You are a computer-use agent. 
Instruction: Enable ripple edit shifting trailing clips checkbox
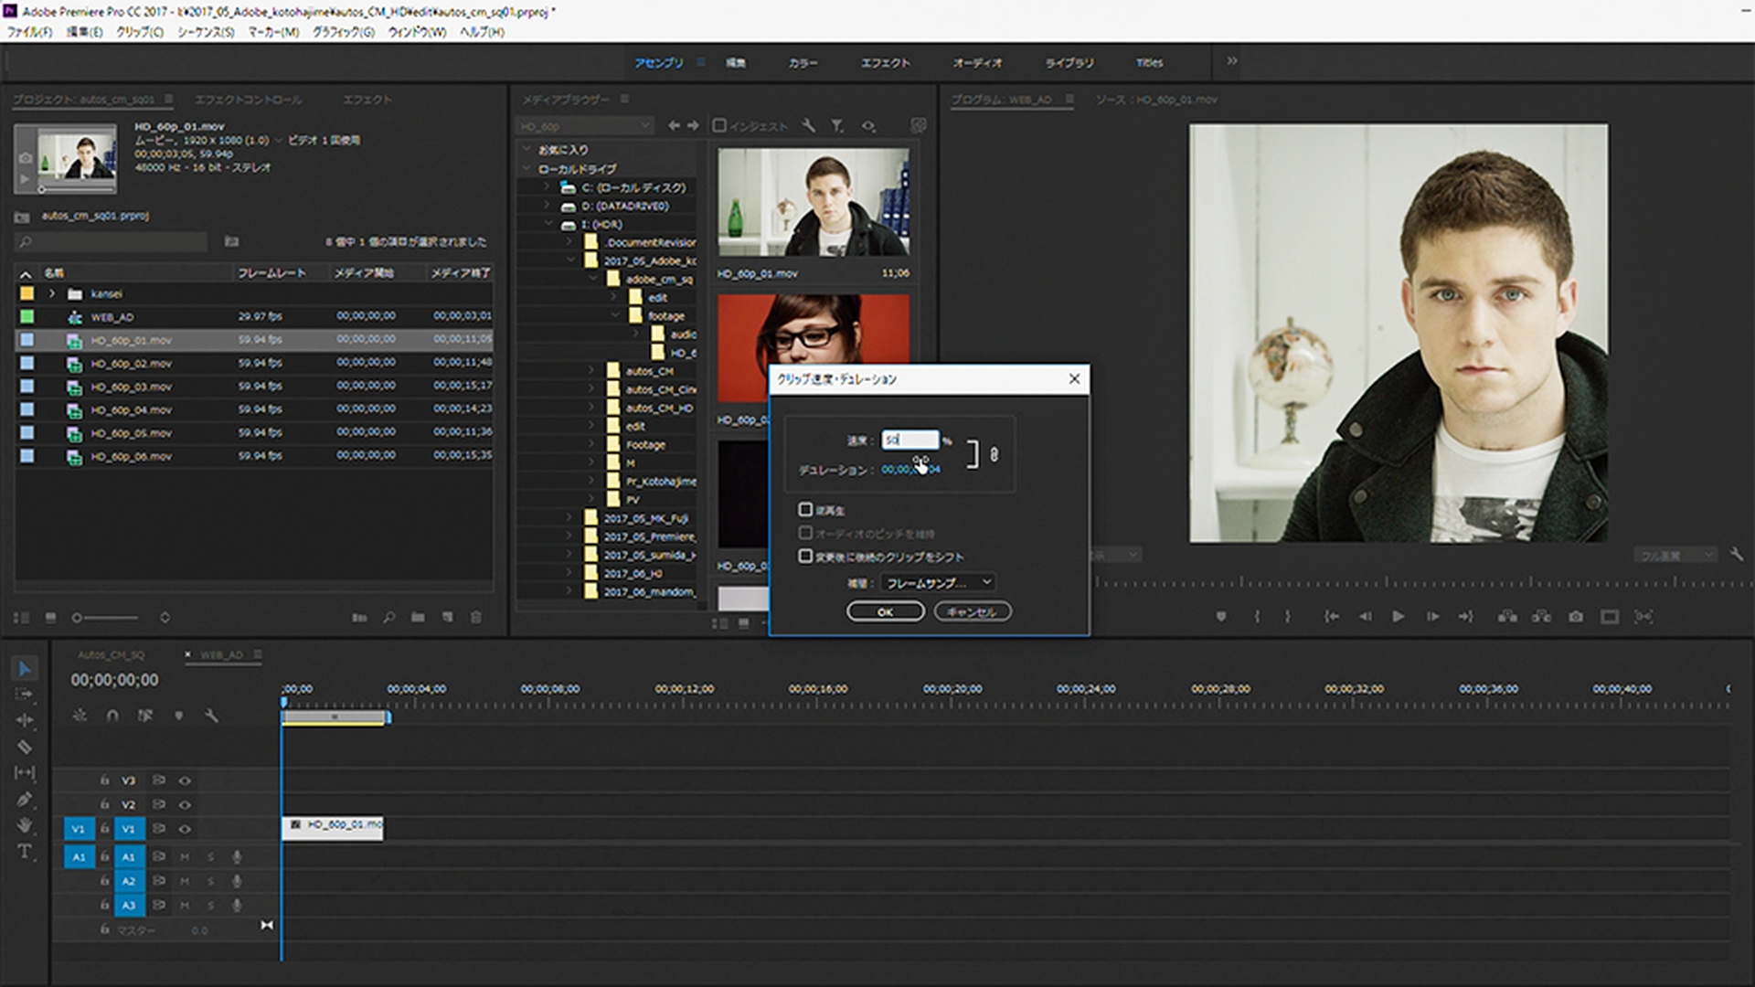[805, 557]
